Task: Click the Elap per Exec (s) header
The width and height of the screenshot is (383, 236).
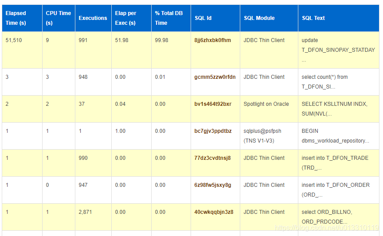Action: (x=131, y=18)
